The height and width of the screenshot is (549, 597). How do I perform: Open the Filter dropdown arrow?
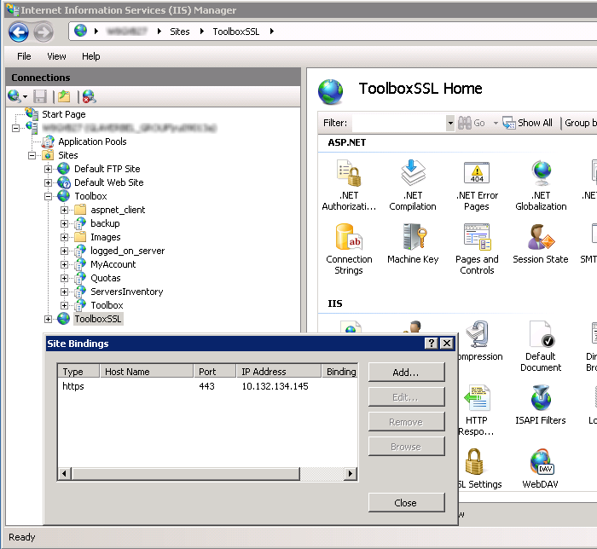coord(450,123)
